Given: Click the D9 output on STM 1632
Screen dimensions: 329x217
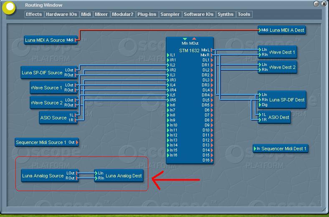Looking at the screenshot, I should [212, 125].
